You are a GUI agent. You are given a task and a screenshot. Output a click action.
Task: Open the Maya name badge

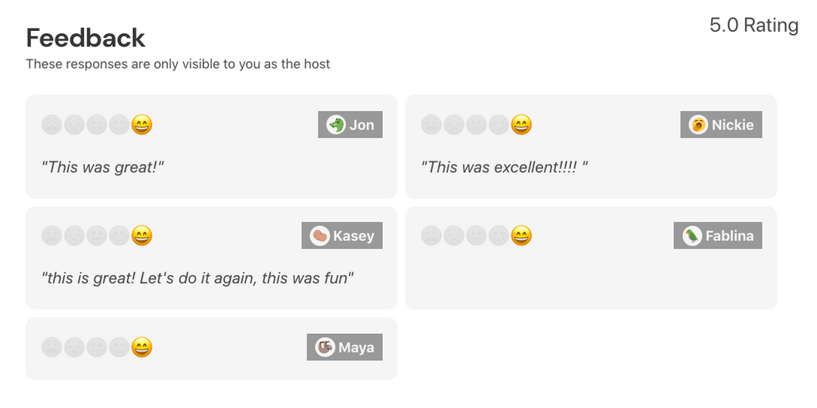click(x=344, y=347)
